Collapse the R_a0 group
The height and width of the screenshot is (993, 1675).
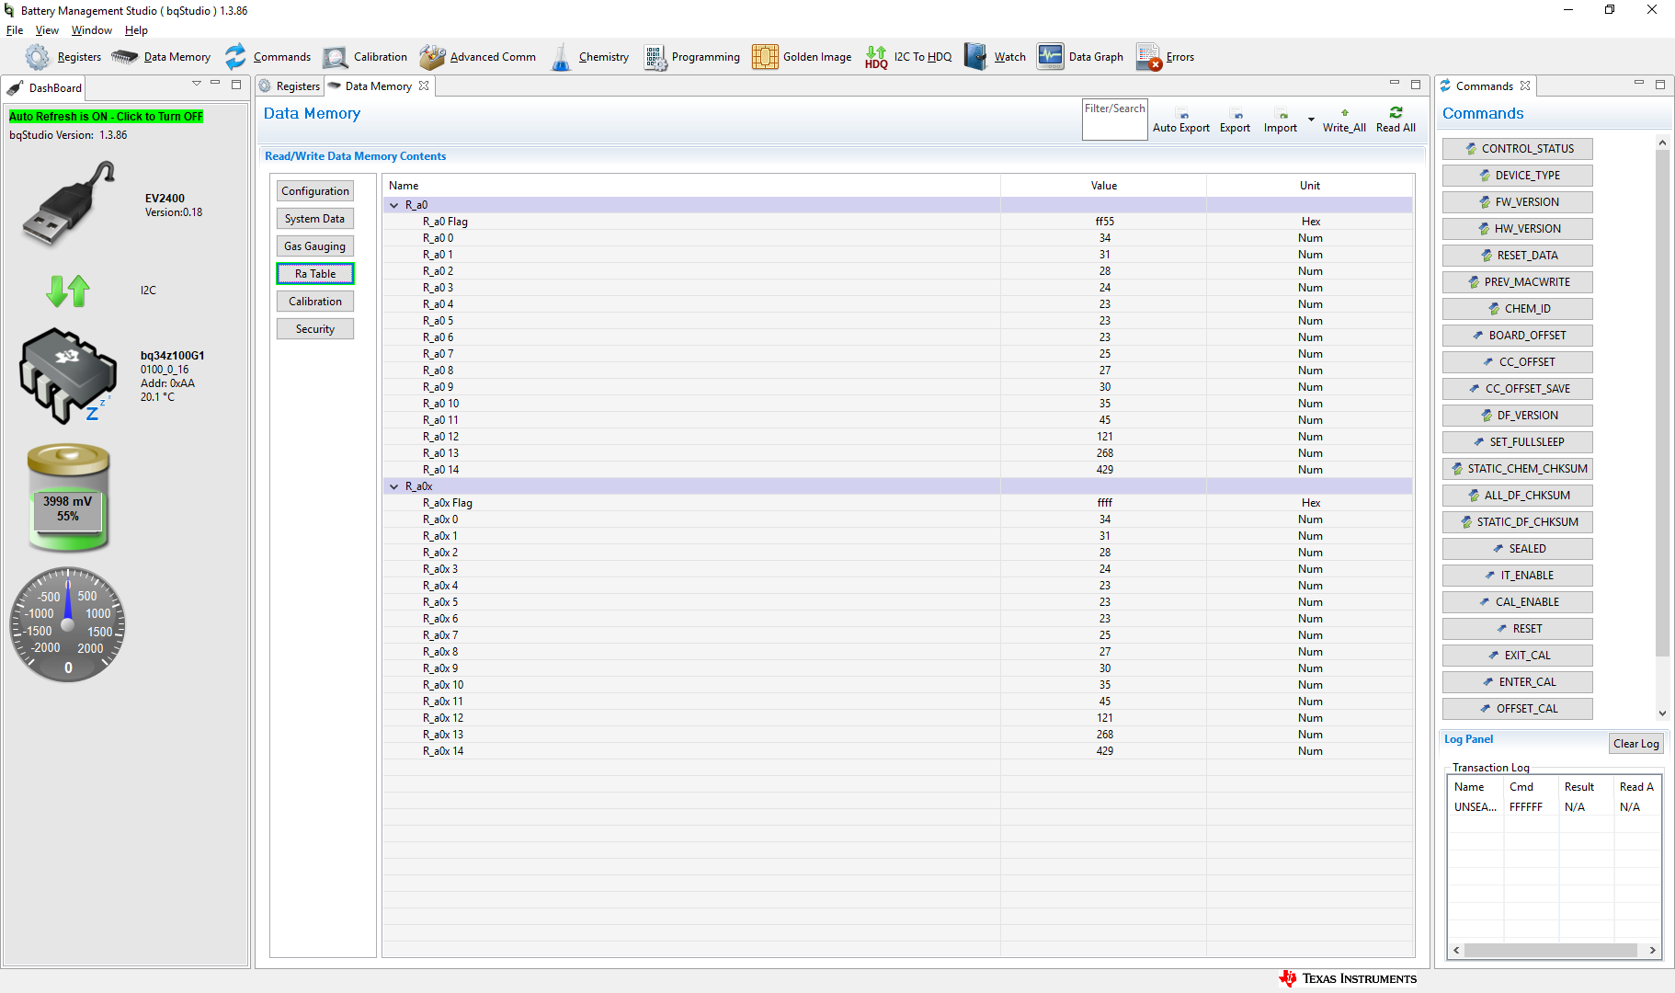pos(394,205)
